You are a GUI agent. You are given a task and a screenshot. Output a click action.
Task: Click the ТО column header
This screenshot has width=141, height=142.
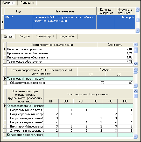[x=95, y=101]
